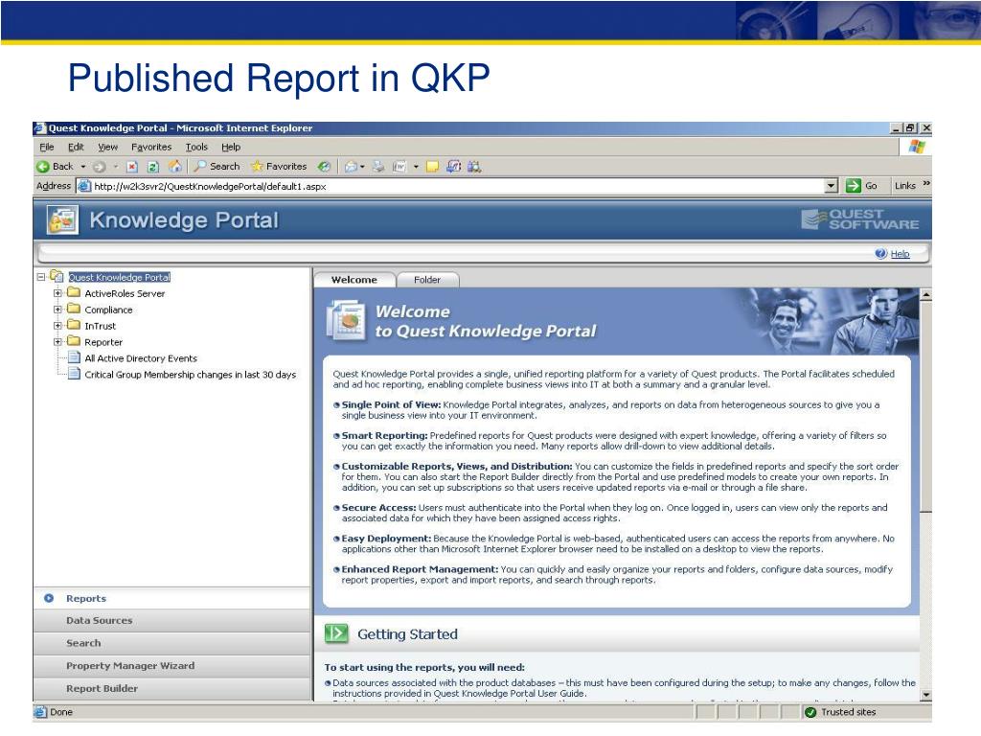
Task: Select the Compliance folder label
Action: click(x=108, y=310)
